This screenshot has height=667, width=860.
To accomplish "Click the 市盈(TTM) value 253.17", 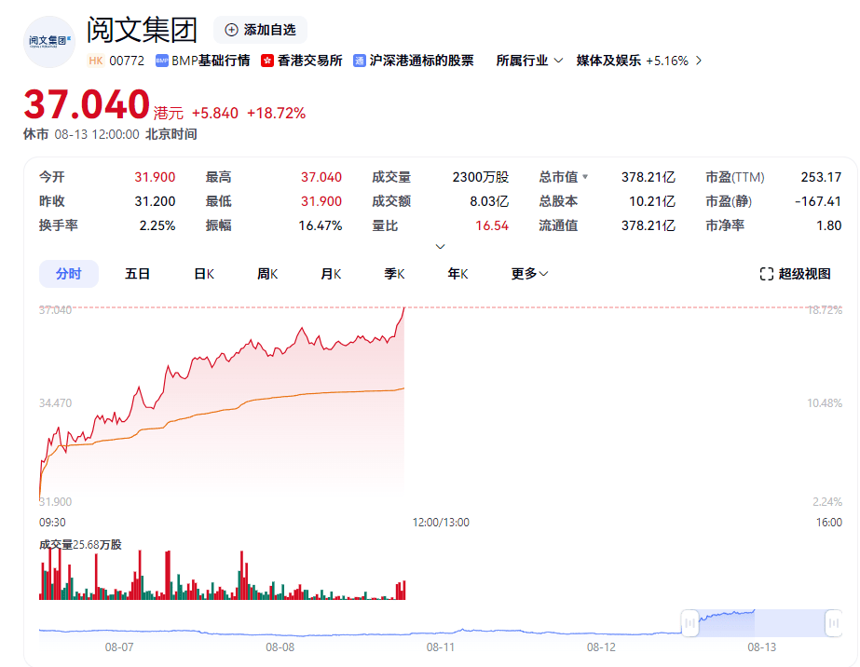I will point(821,177).
